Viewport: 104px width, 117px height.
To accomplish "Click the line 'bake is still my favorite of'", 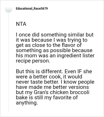I will coord(47,97).
